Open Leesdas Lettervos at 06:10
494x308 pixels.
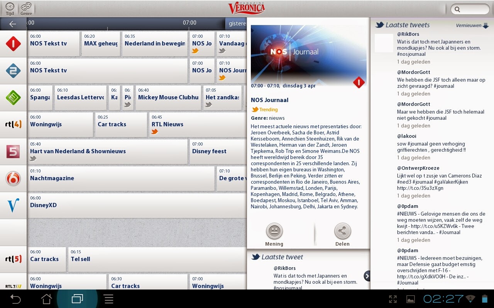(81, 98)
